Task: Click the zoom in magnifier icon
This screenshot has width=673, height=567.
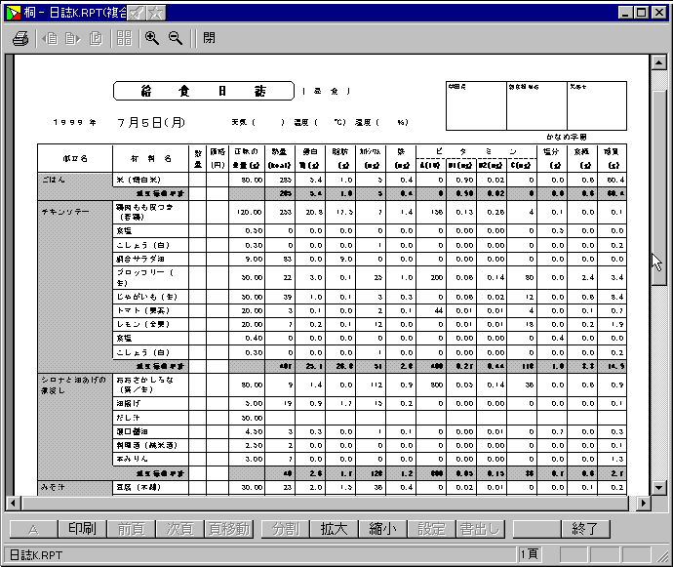Action: coord(152,39)
